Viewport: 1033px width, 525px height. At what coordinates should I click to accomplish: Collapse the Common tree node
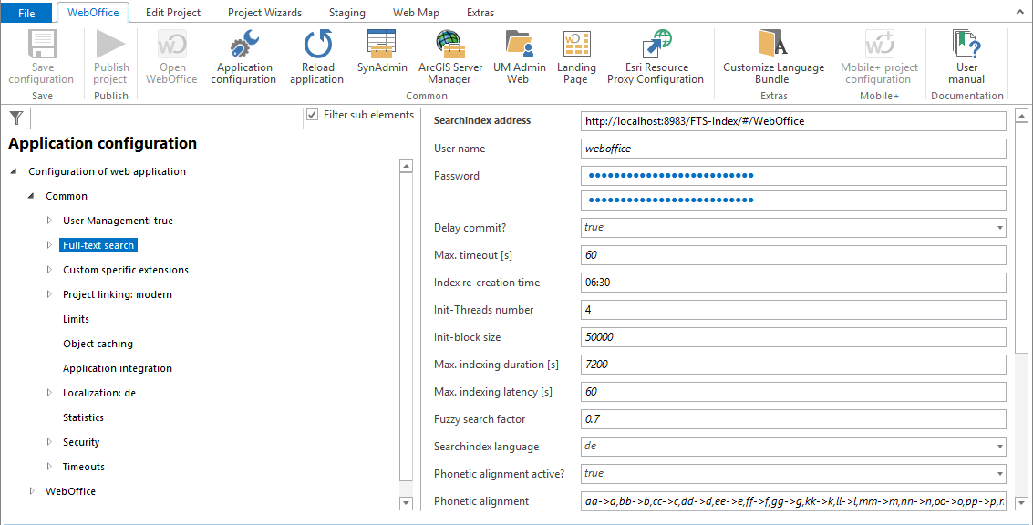(32, 196)
